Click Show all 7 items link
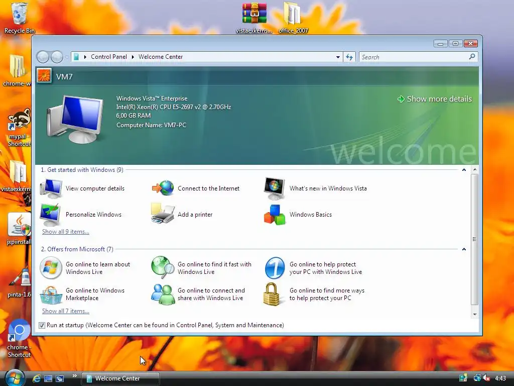 tap(66, 311)
